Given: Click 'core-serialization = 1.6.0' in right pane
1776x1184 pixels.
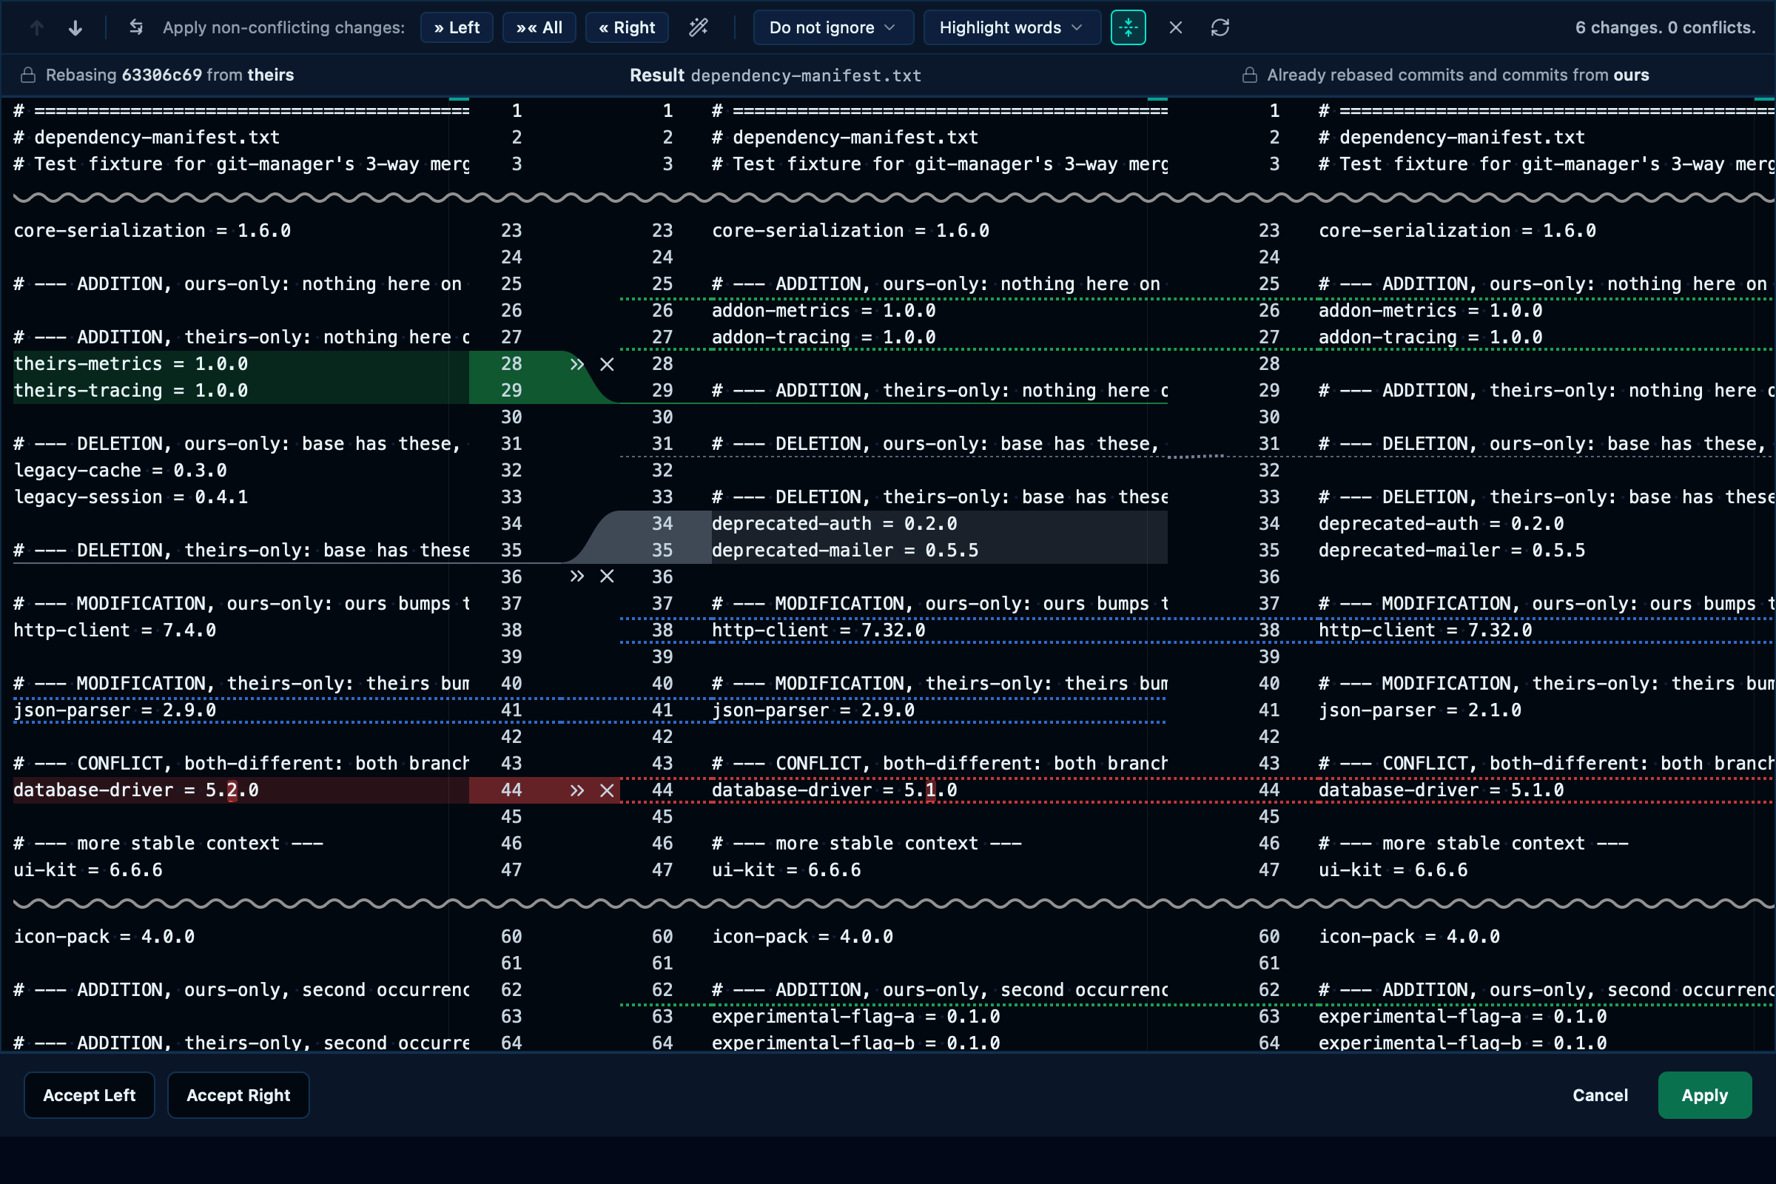Looking at the screenshot, I should (x=1457, y=231).
